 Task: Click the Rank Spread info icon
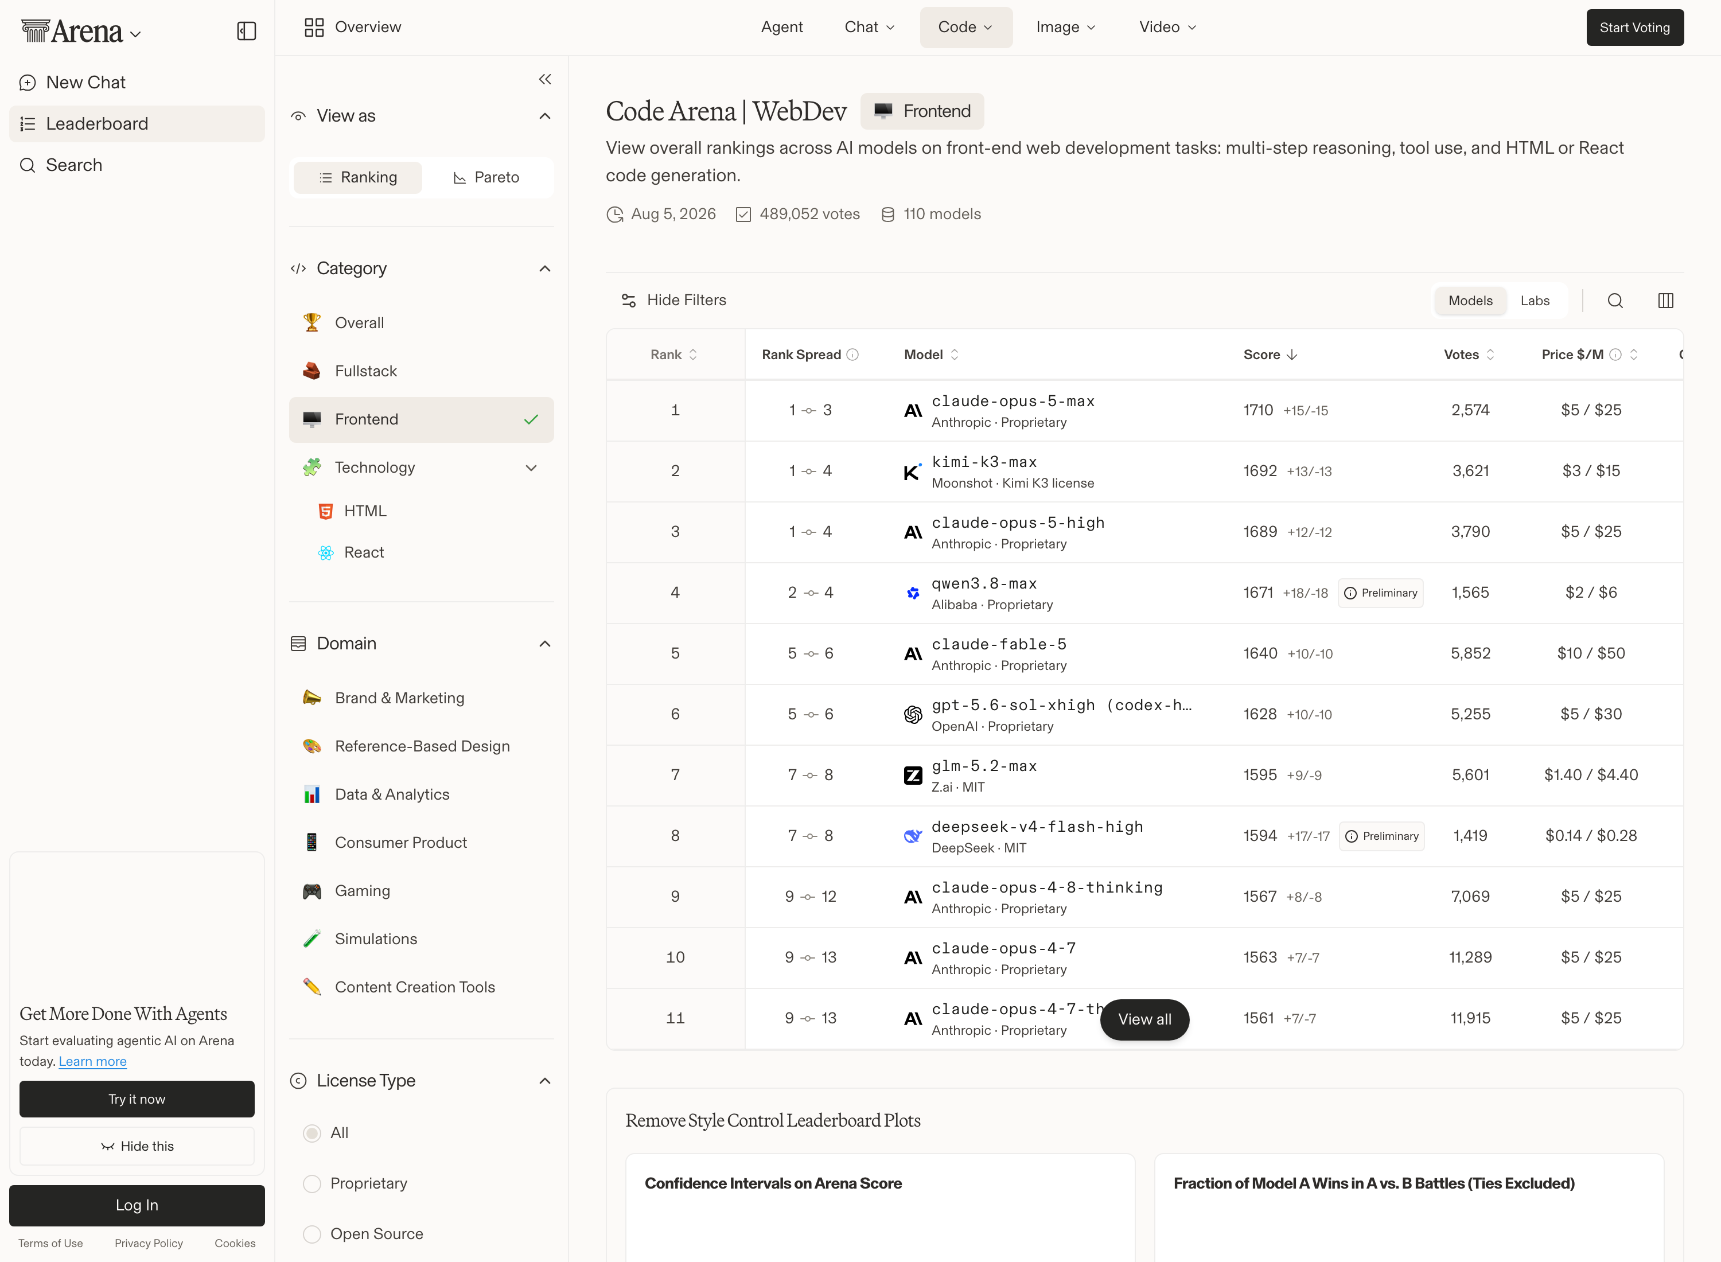pos(852,355)
